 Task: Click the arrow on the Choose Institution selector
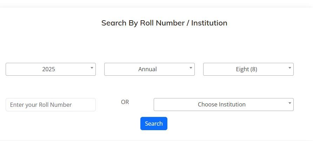[289, 103]
